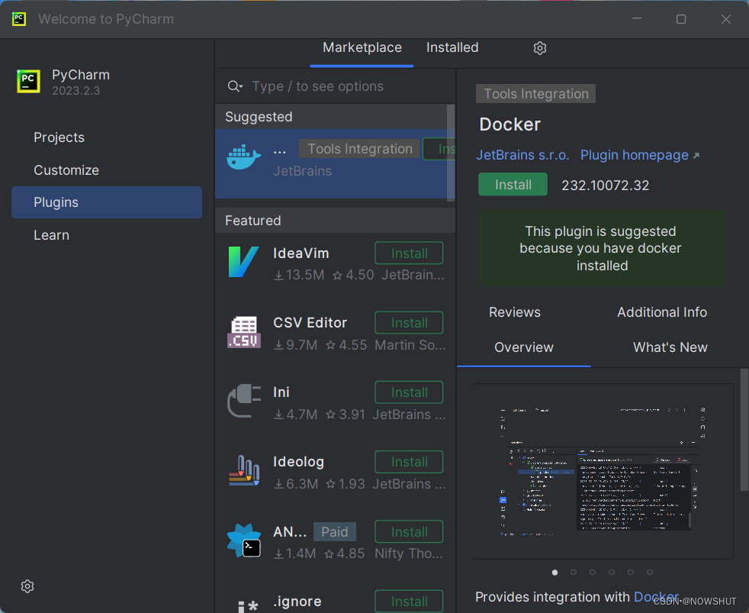Select the first screenshot carousel dot

(x=555, y=572)
